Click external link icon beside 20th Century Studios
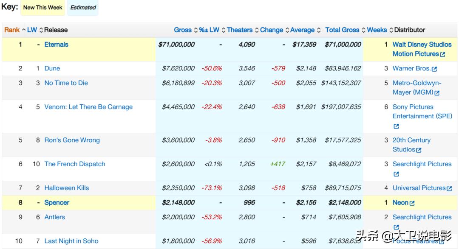Image resolution: width=459 pixels, height=249 pixels. (419, 150)
